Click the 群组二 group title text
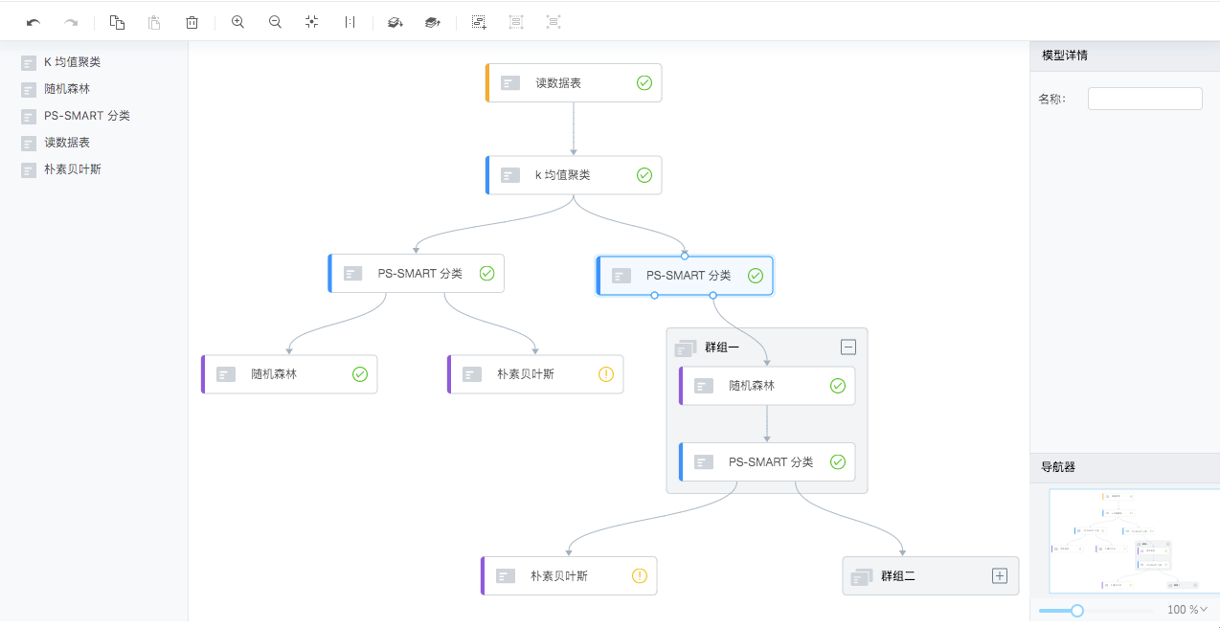1220x628 pixels. click(x=898, y=576)
